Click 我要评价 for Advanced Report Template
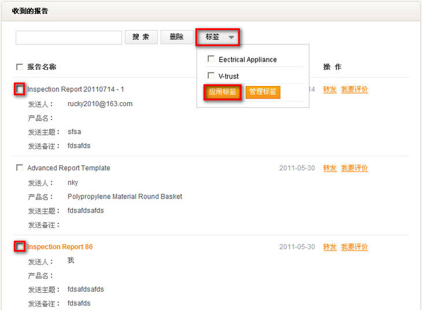 (354, 168)
